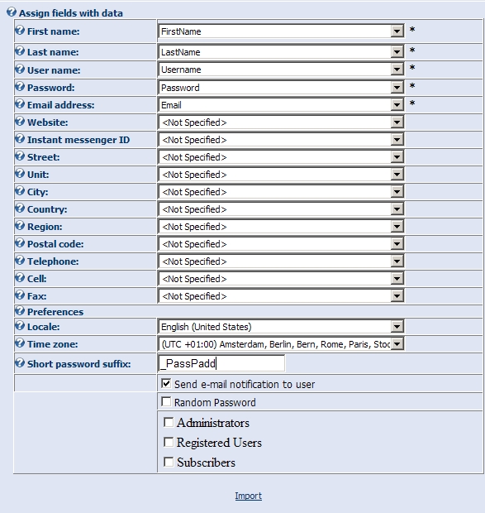Screen dimensions: 485x513
Task: Enable the Random Password checkbox
Action: [166, 401]
